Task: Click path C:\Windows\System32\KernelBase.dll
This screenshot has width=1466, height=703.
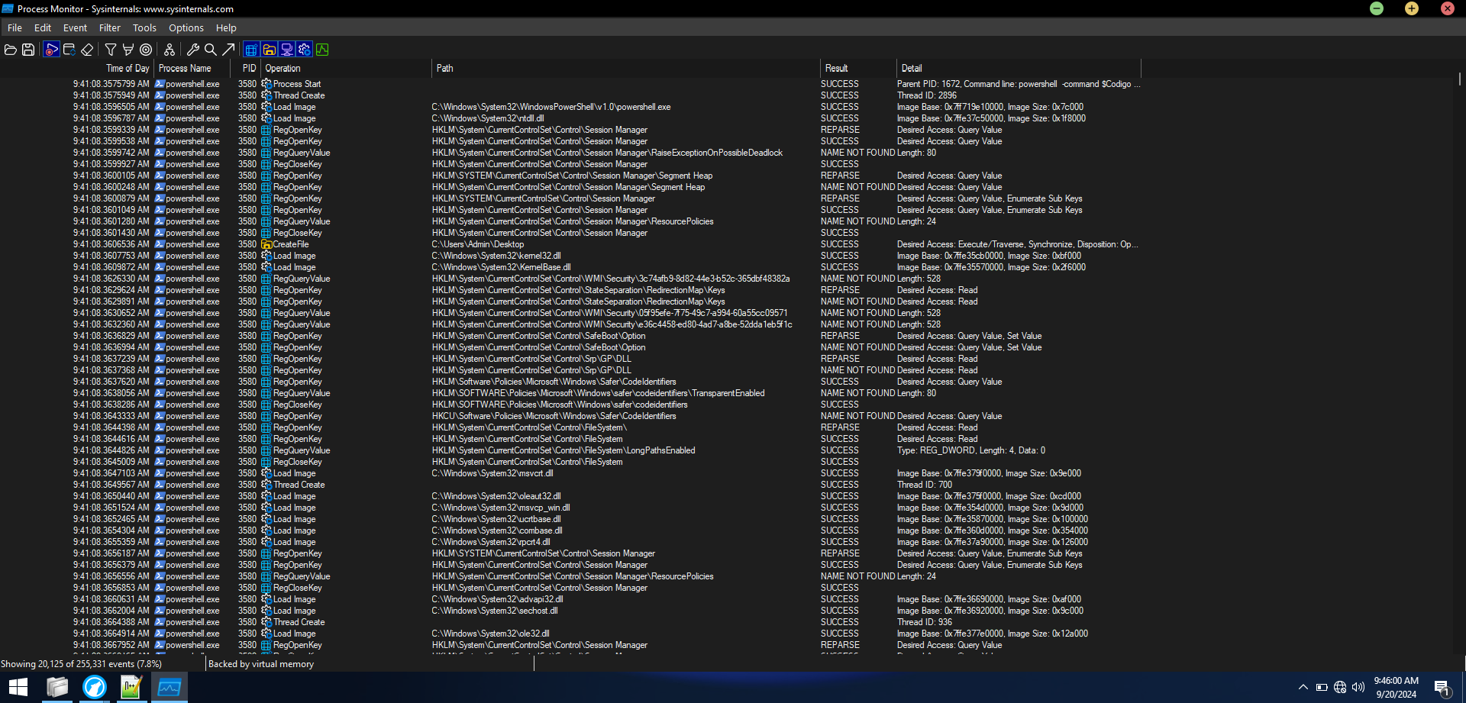Action: [x=501, y=267]
